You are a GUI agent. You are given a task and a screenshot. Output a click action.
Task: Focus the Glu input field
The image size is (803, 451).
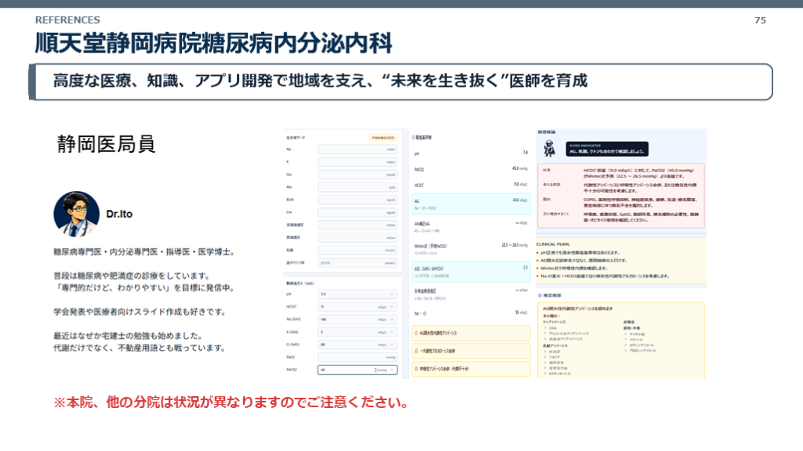pyautogui.click(x=358, y=175)
